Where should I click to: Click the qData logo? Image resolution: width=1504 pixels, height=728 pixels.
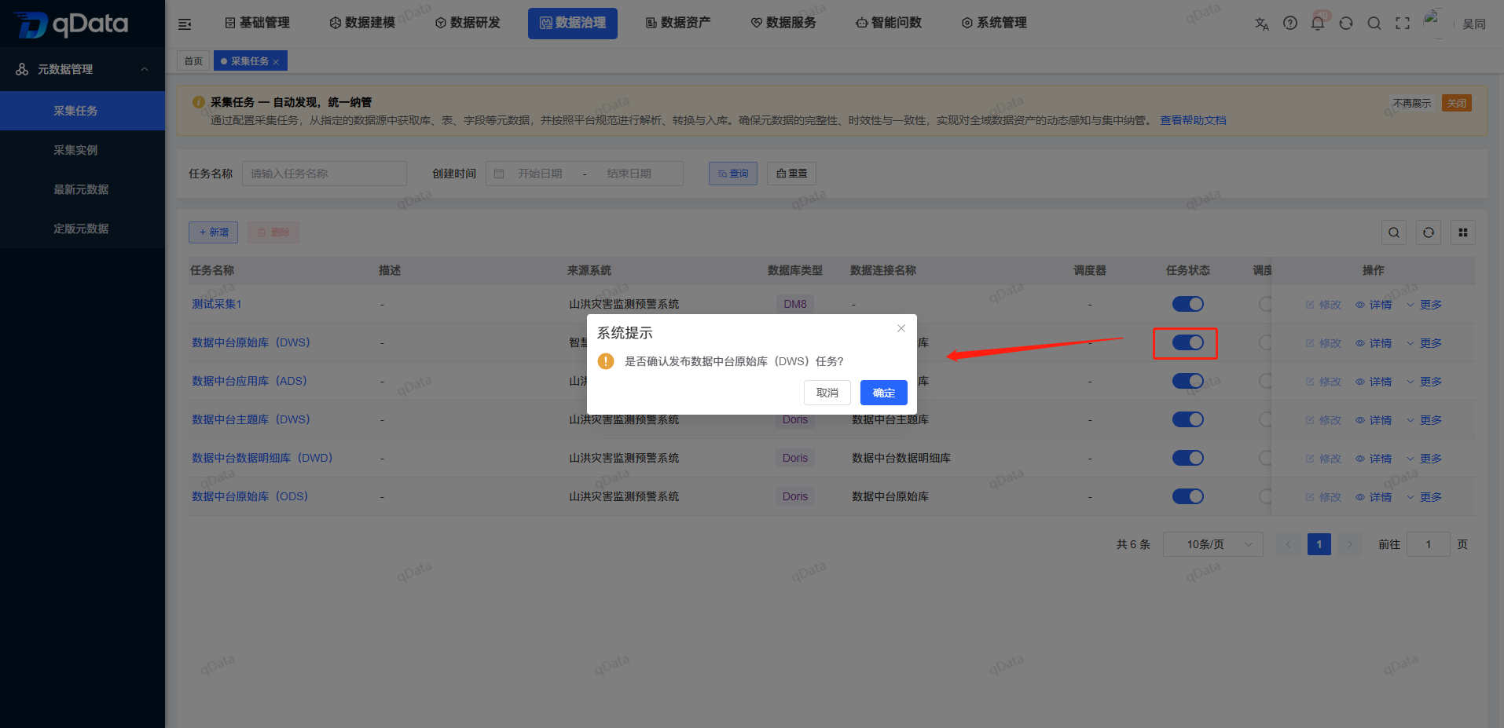[x=71, y=24]
